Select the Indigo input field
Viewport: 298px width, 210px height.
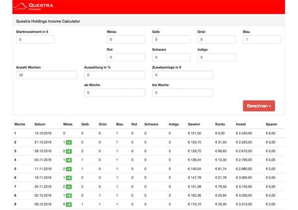click(x=217, y=57)
